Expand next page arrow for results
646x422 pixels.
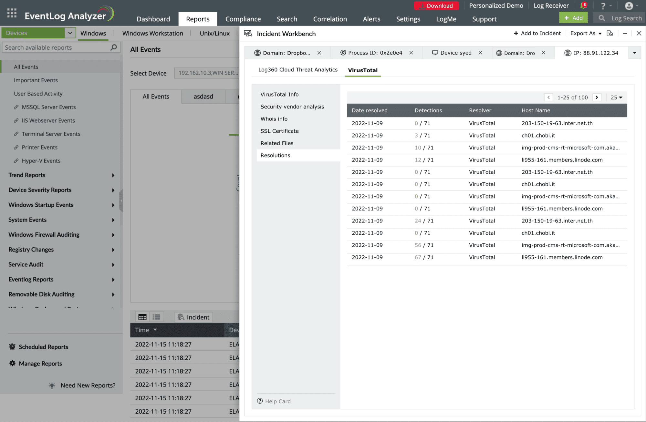(x=597, y=98)
